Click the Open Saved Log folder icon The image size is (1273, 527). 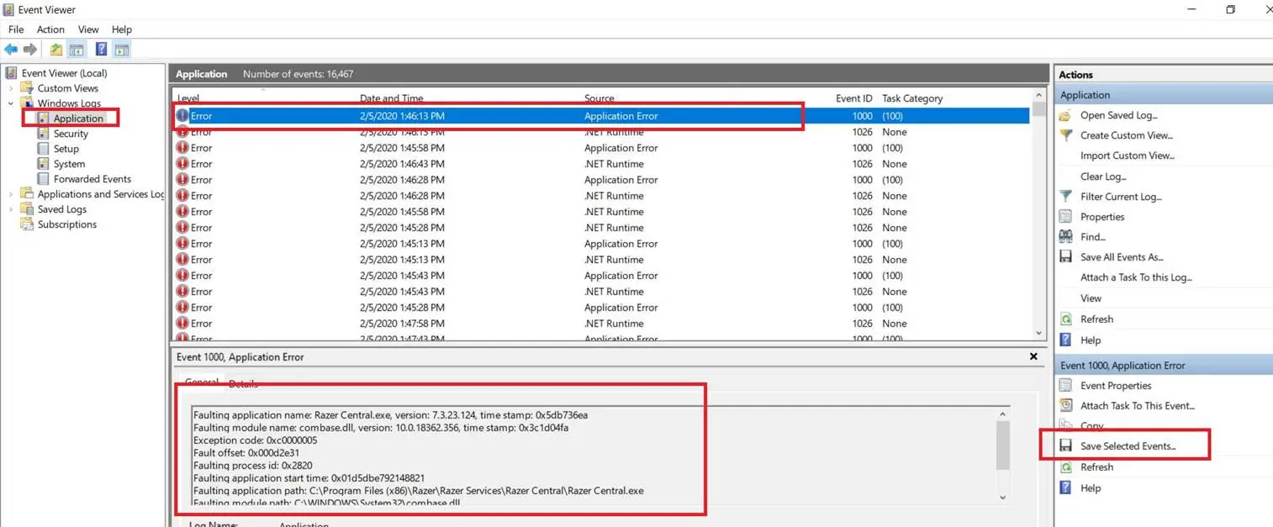(1065, 115)
